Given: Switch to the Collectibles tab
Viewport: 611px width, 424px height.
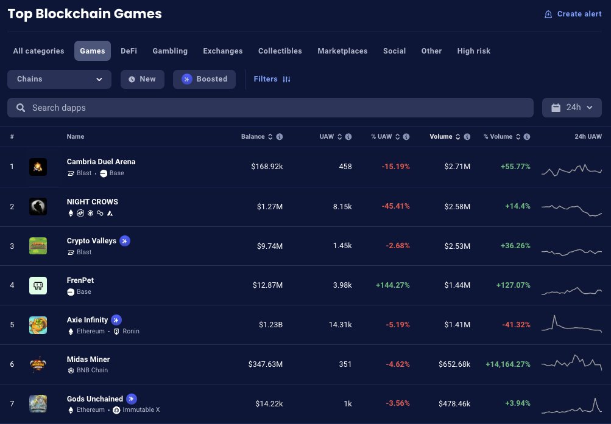Looking at the screenshot, I should tap(280, 51).
